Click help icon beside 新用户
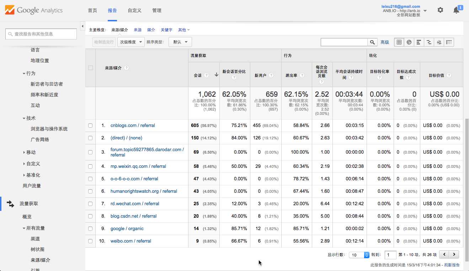 pyautogui.click(x=271, y=75)
